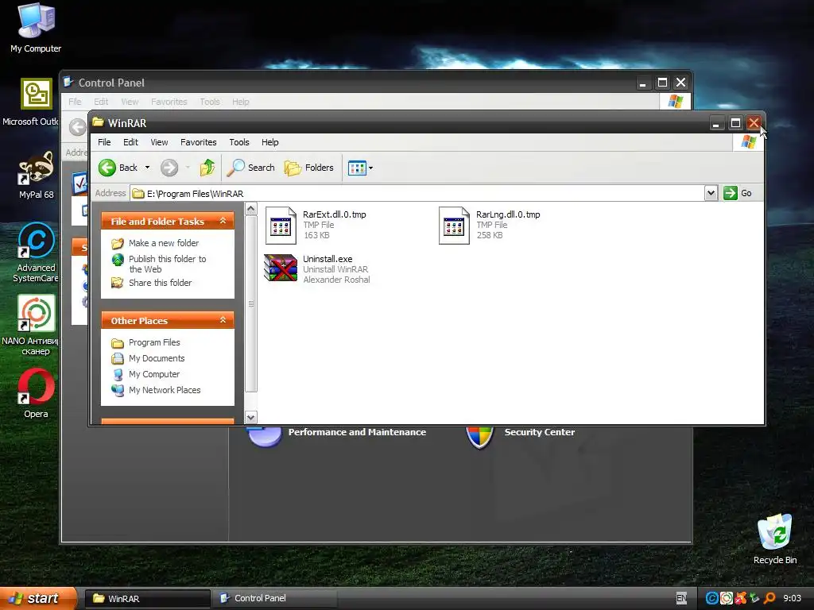Click the RarLng.dll.0.tmp file name

(x=508, y=214)
